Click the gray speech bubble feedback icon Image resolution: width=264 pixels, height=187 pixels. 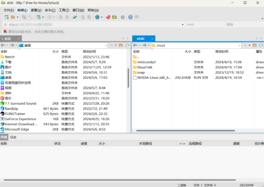point(137,17)
